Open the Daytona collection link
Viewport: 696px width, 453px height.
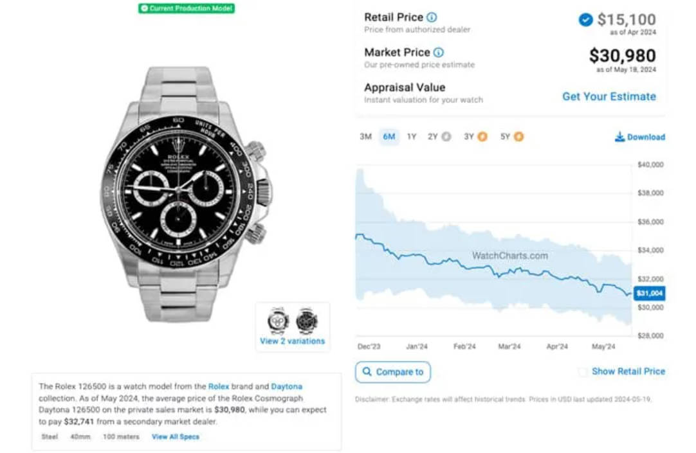[x=286, y=387]
